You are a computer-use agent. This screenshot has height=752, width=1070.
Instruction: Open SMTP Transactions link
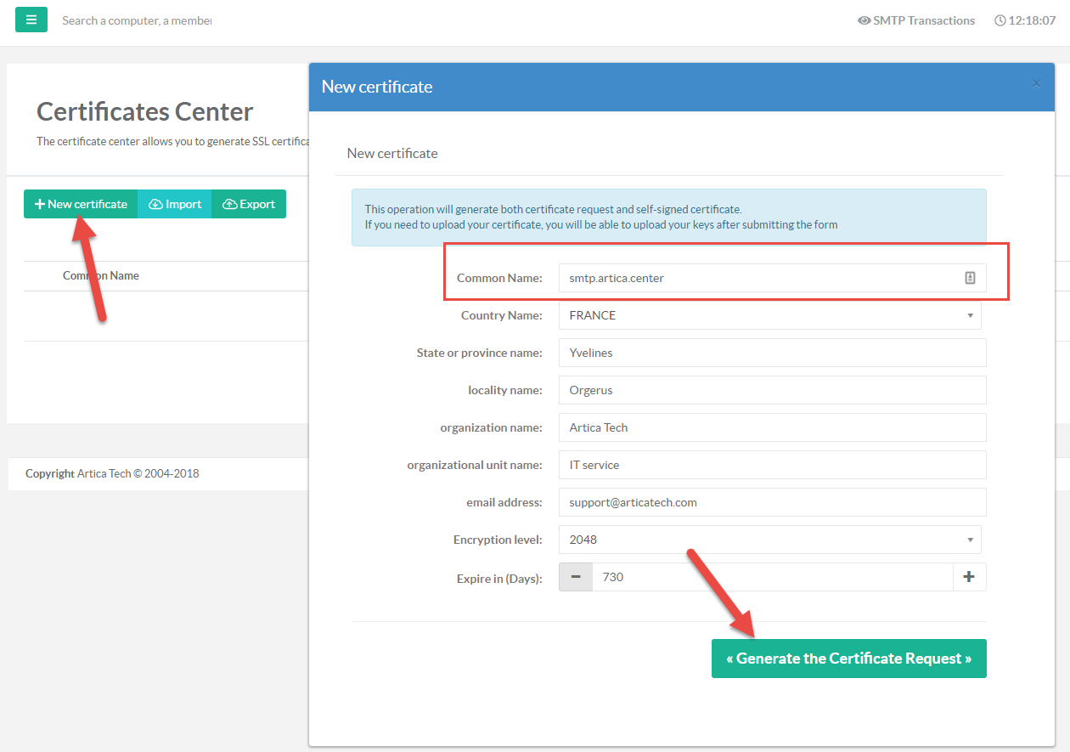click(923, 20)
